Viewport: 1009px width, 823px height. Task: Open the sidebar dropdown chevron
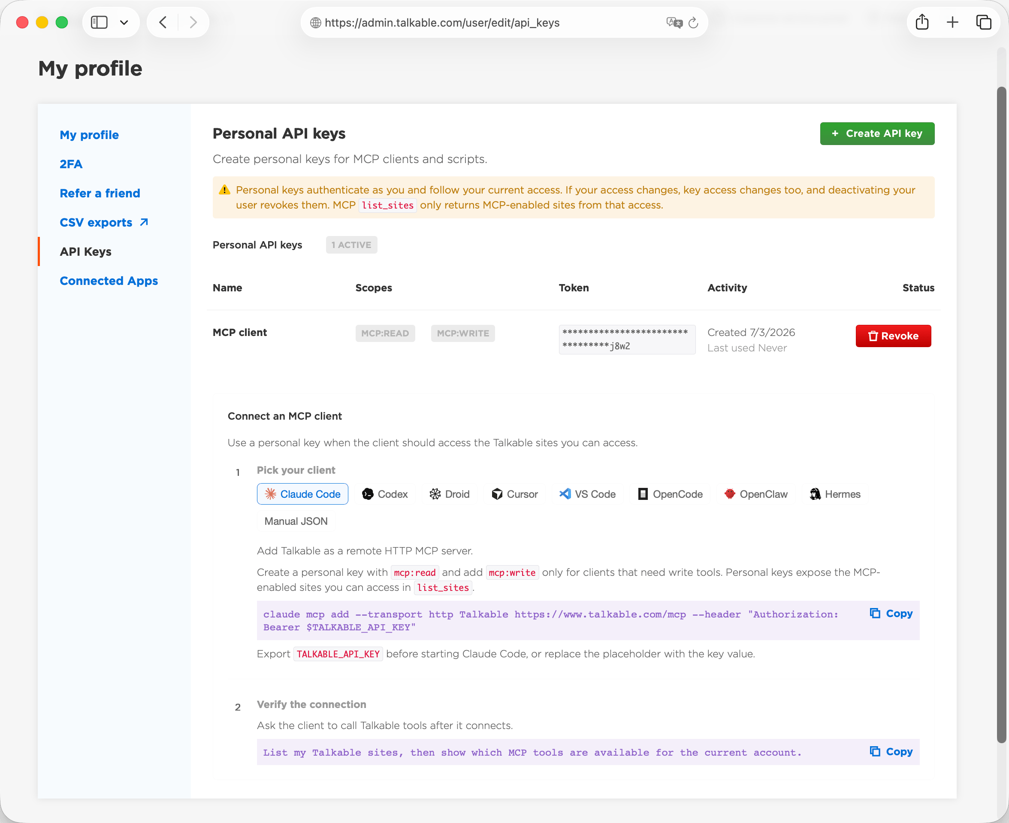click(x=124, y=22)
